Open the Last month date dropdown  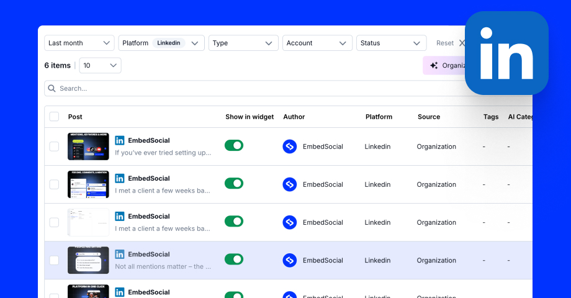pos(79,43)
